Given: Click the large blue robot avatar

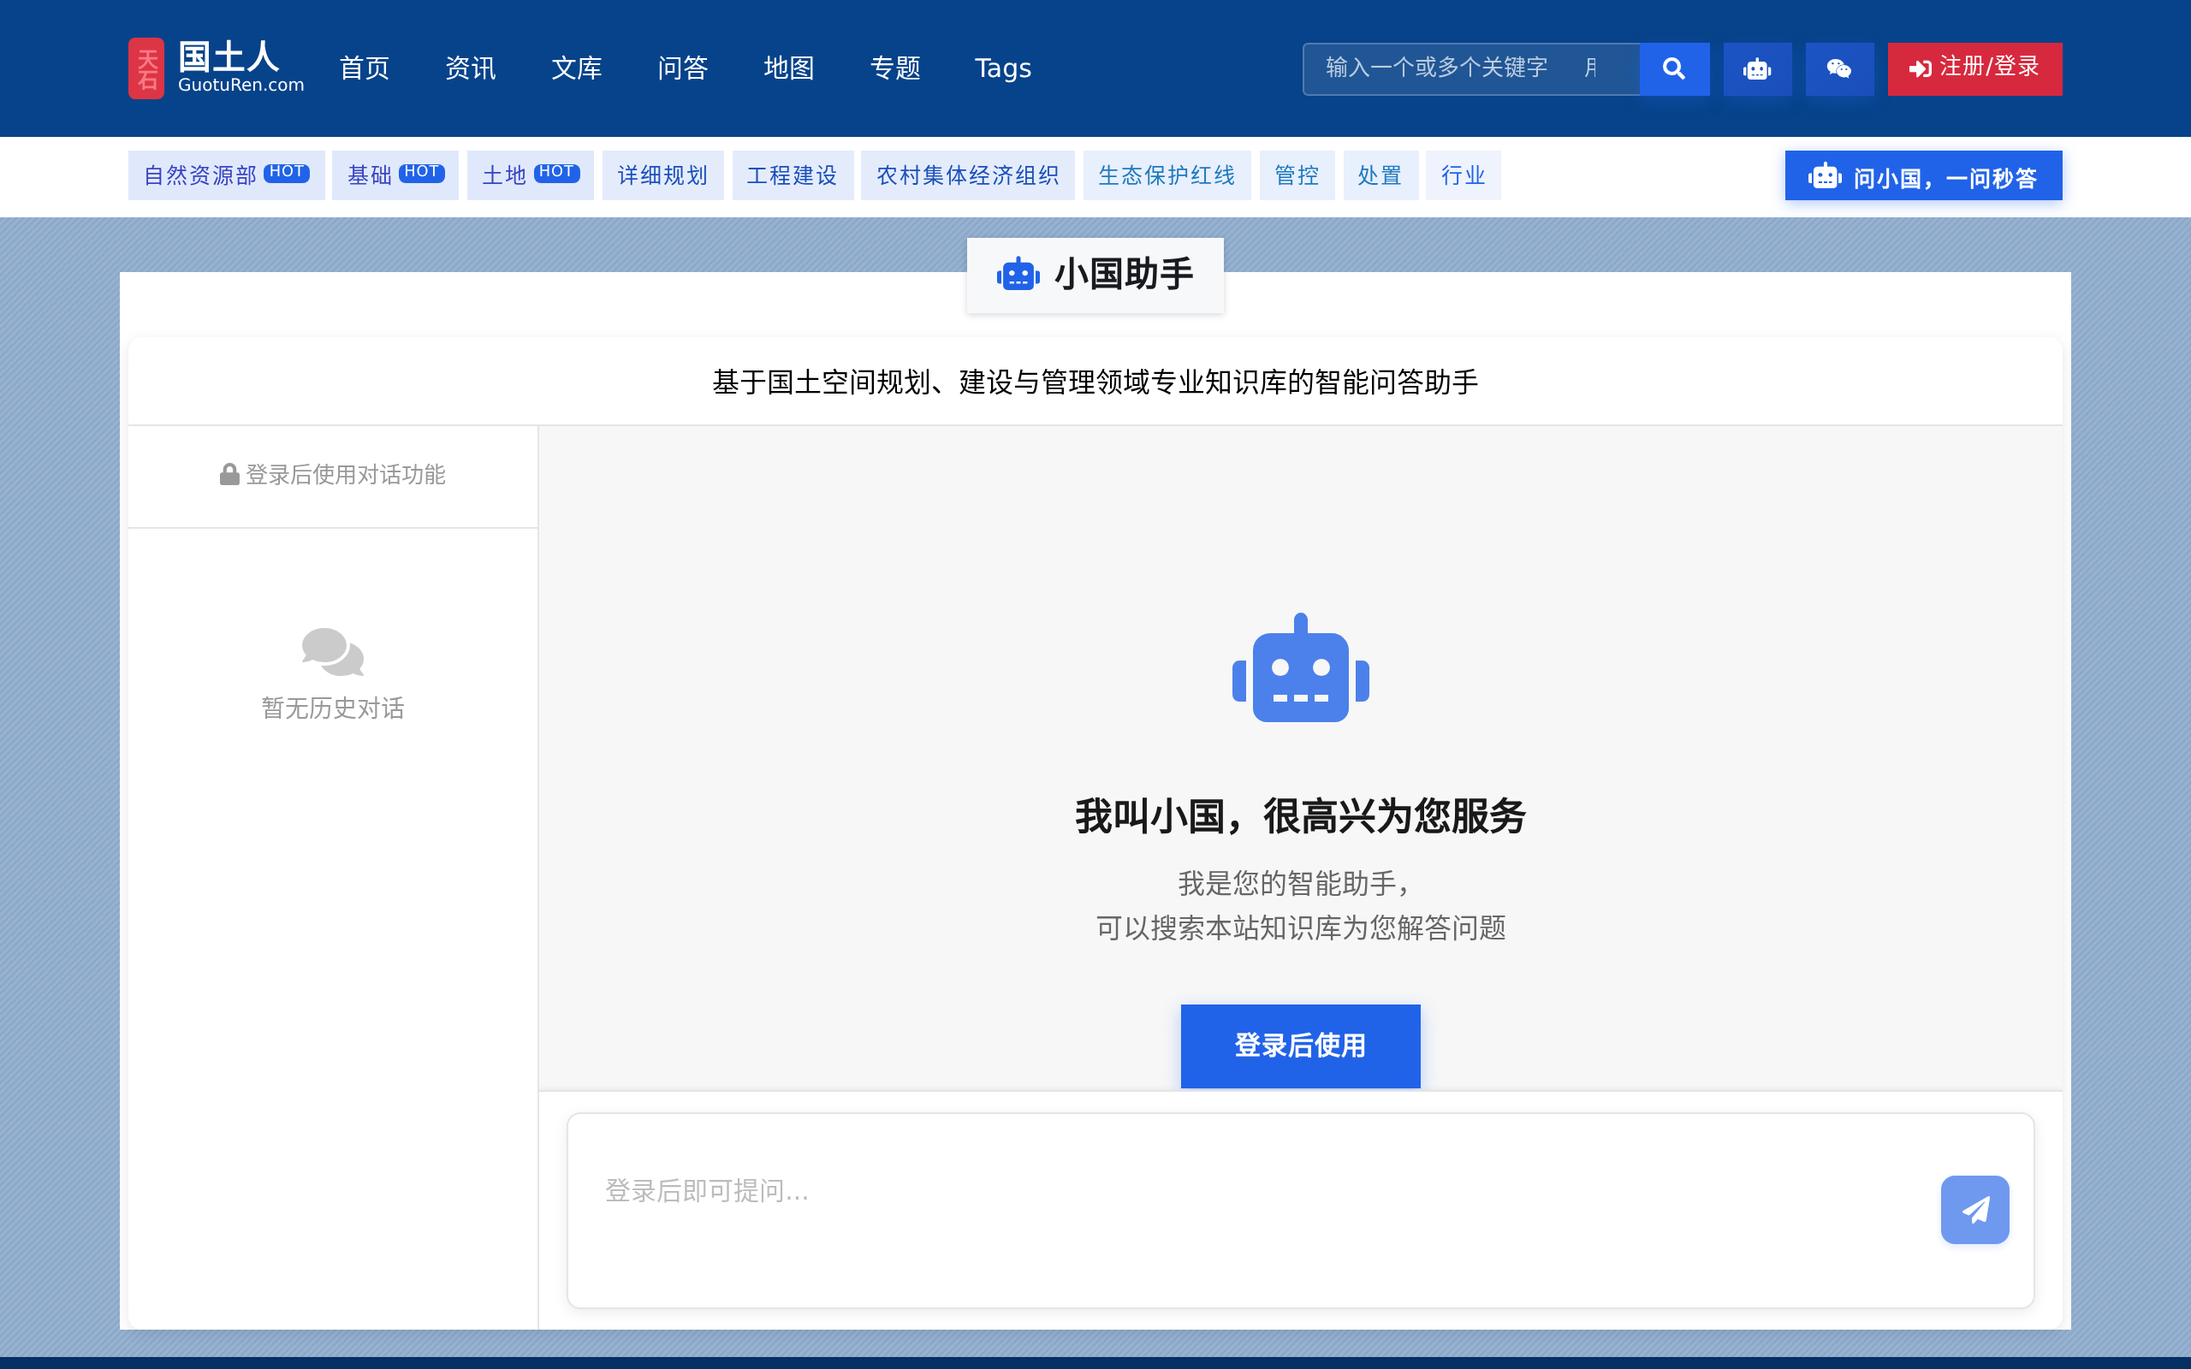Looking at the screenshot, I should point(1300,668).
